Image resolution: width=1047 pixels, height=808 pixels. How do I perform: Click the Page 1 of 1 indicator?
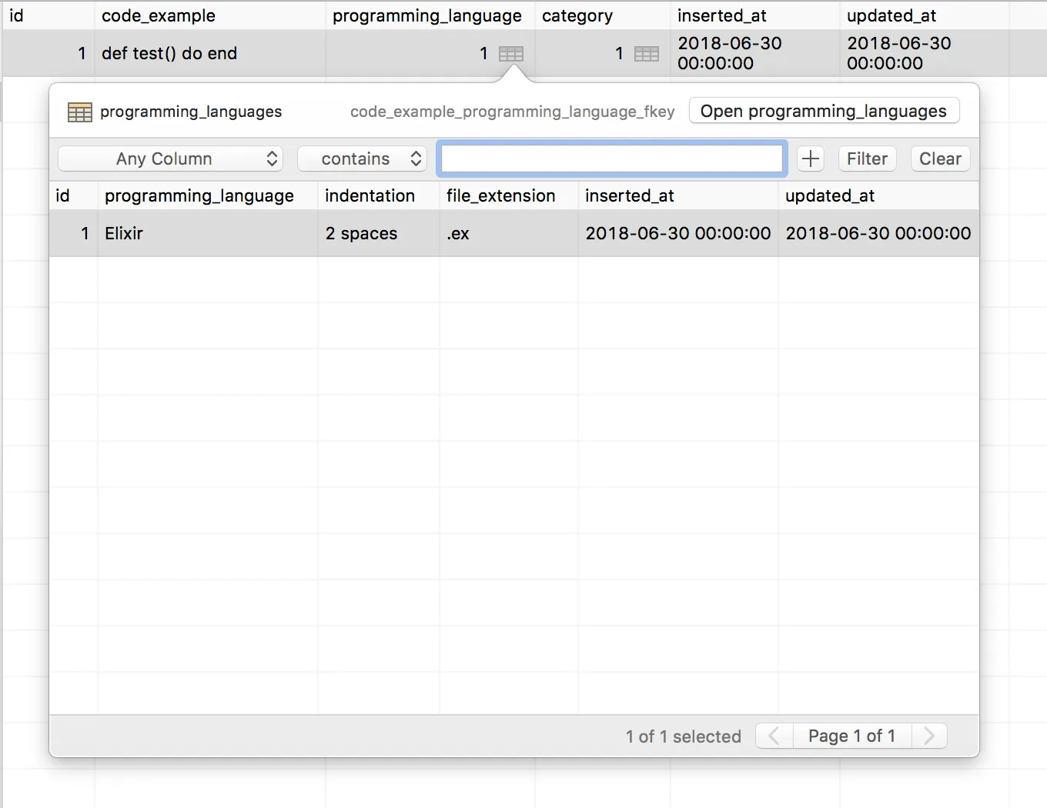click(852, 736)
